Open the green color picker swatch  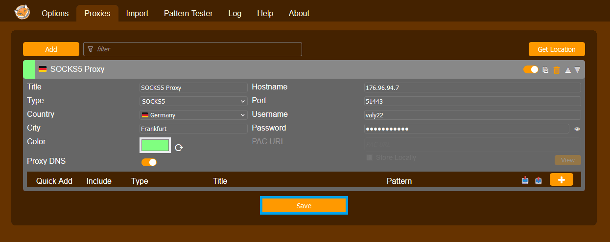(155, 145)
